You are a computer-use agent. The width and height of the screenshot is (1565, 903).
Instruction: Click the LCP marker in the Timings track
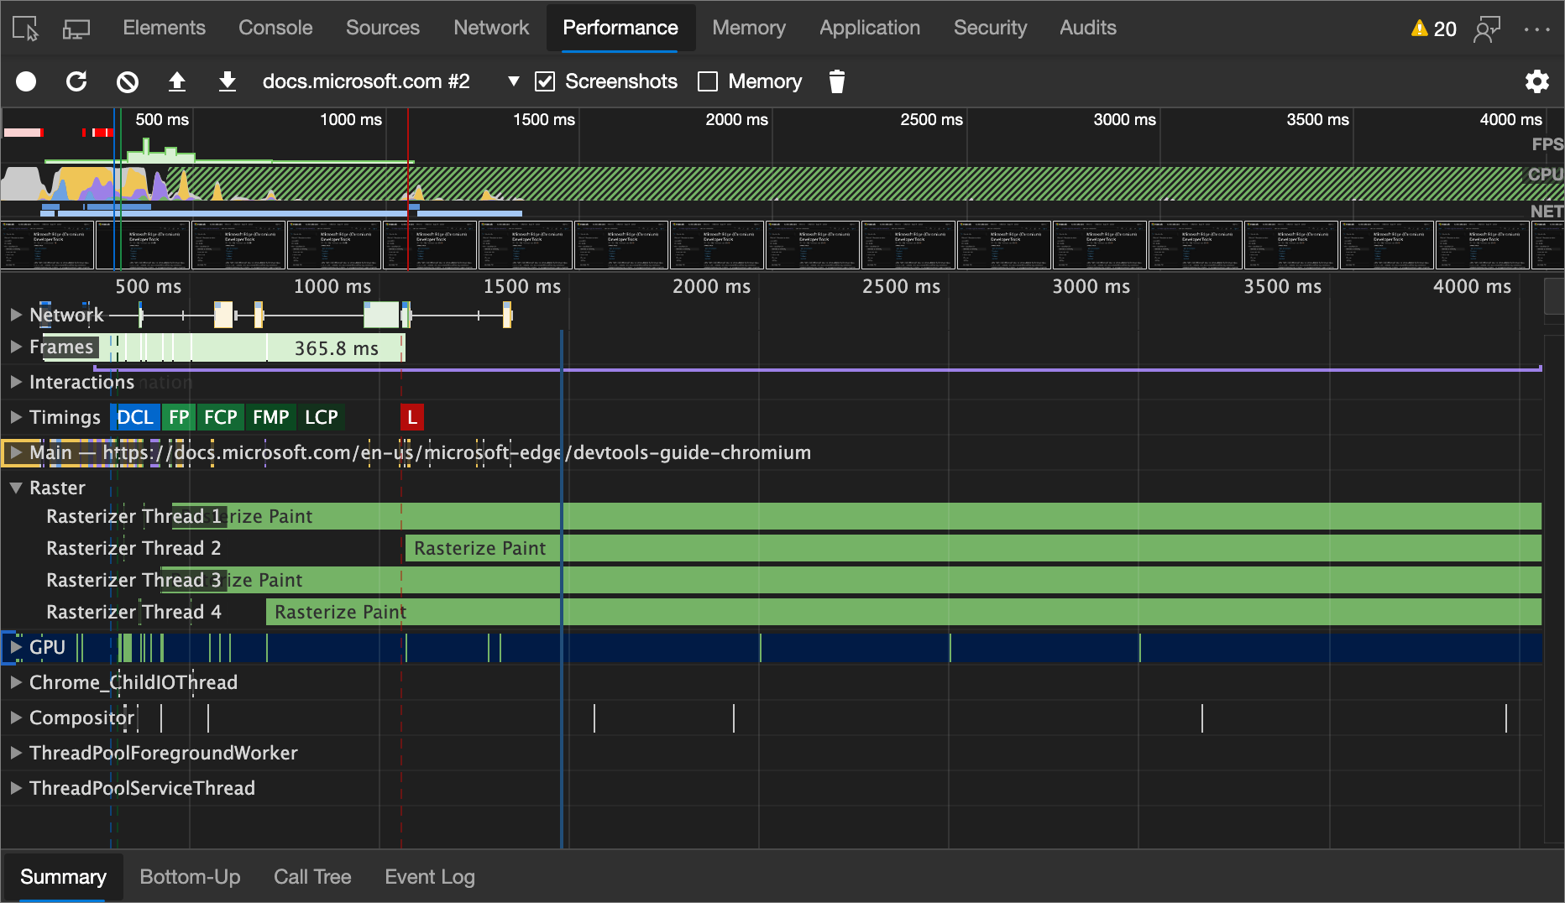321,417
